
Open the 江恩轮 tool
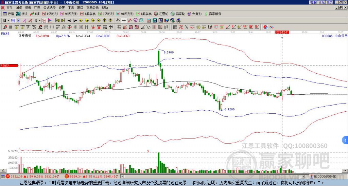(161, 14)
